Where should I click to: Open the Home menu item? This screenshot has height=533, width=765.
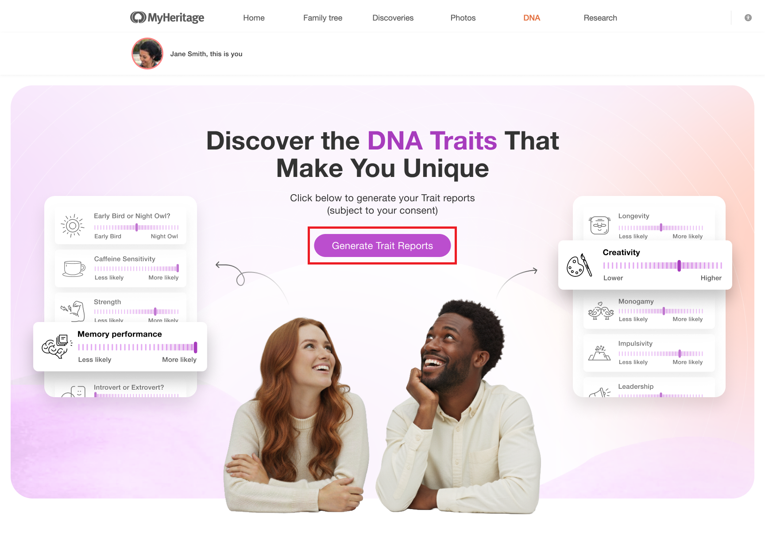(x=254, y=18)
